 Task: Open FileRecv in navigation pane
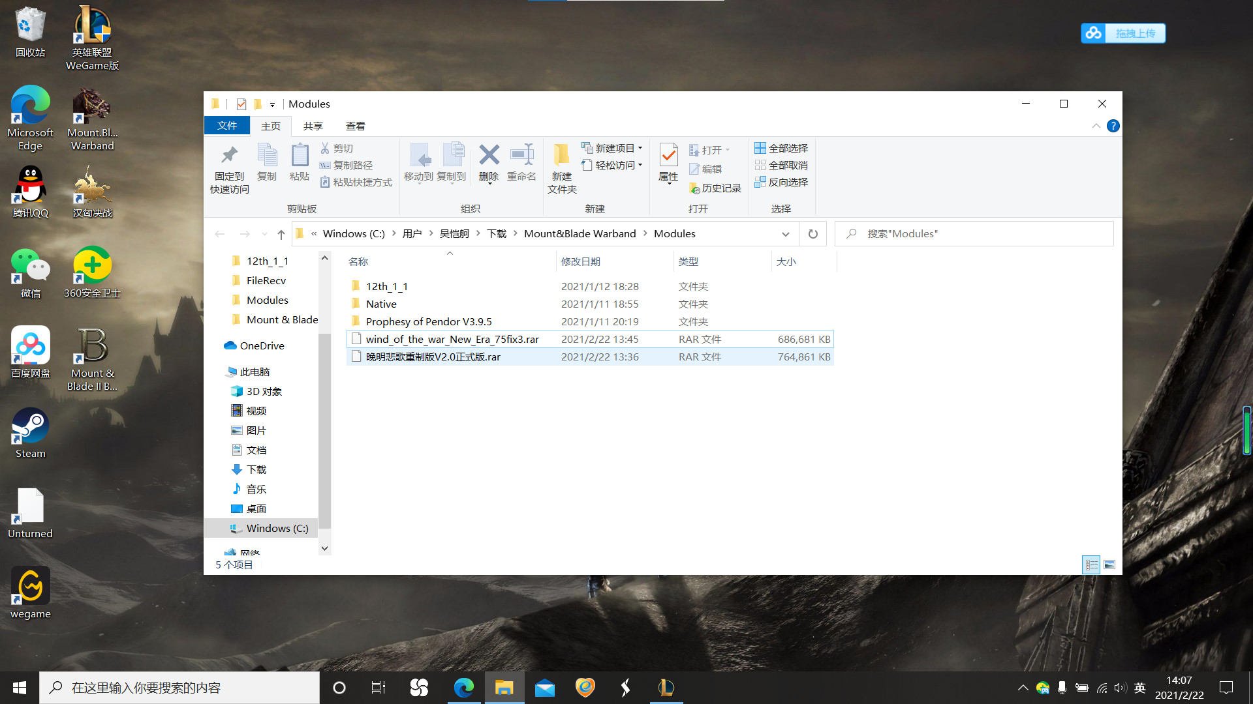coord(266,280)
